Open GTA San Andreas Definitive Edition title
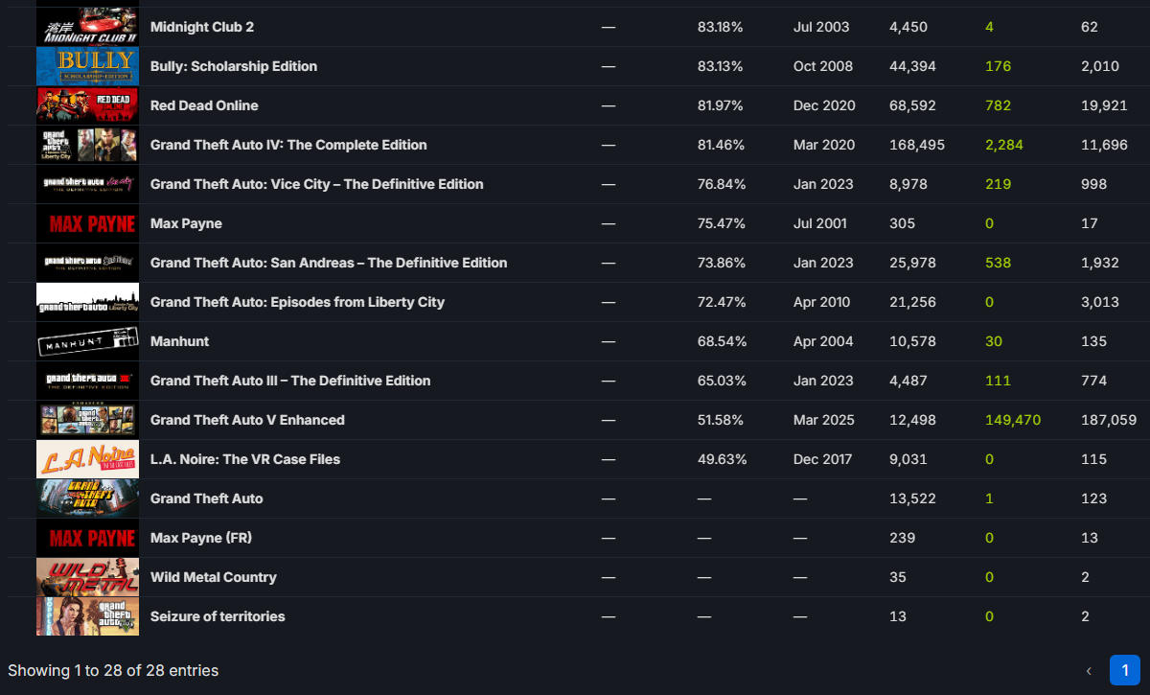The height and width of the screenshot is (695, 1150). (x=329, y=263)
